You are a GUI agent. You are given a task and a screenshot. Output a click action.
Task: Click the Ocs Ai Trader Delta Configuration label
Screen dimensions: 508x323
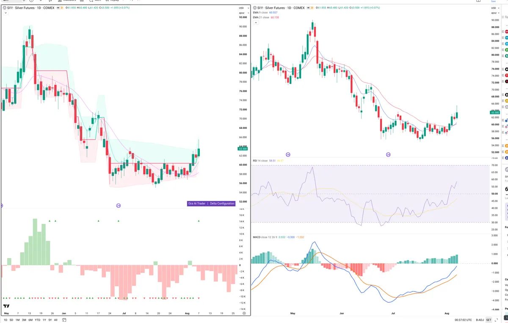pyautogui.click(x=211, y=203)
